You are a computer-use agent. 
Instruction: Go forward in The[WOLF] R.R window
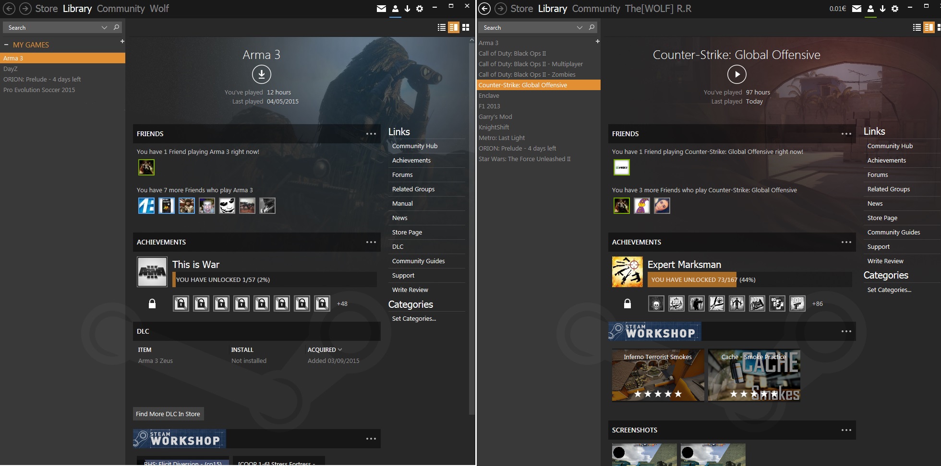coord(500,9)
